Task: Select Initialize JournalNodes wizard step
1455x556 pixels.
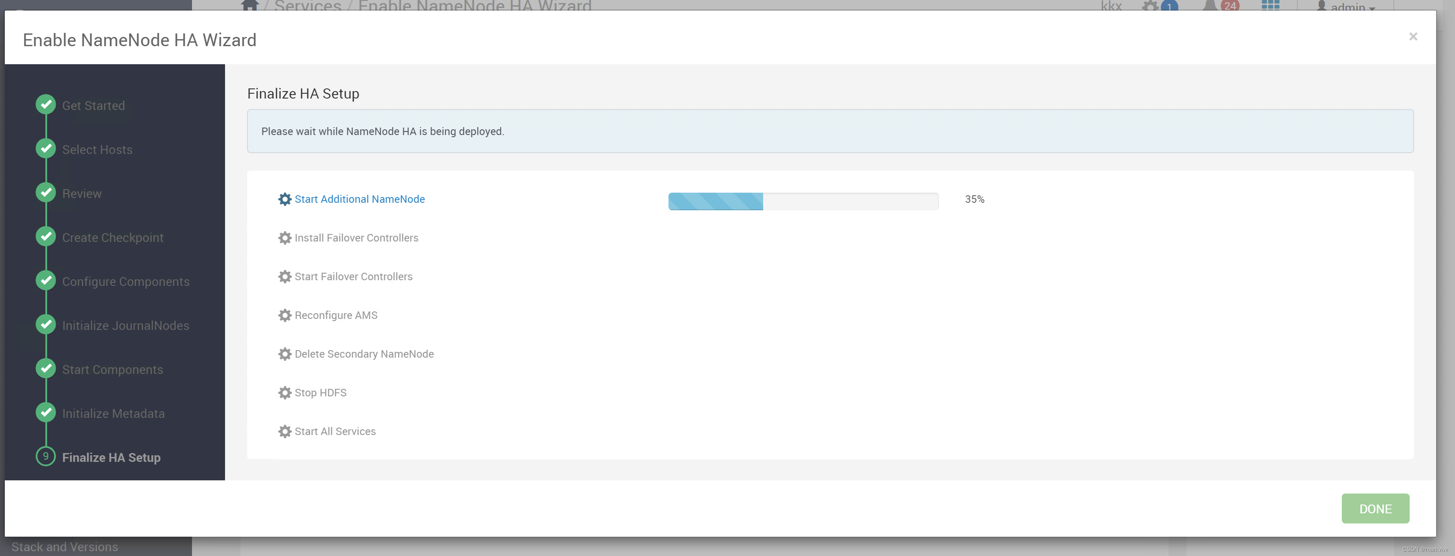Action: click(126, 326)
